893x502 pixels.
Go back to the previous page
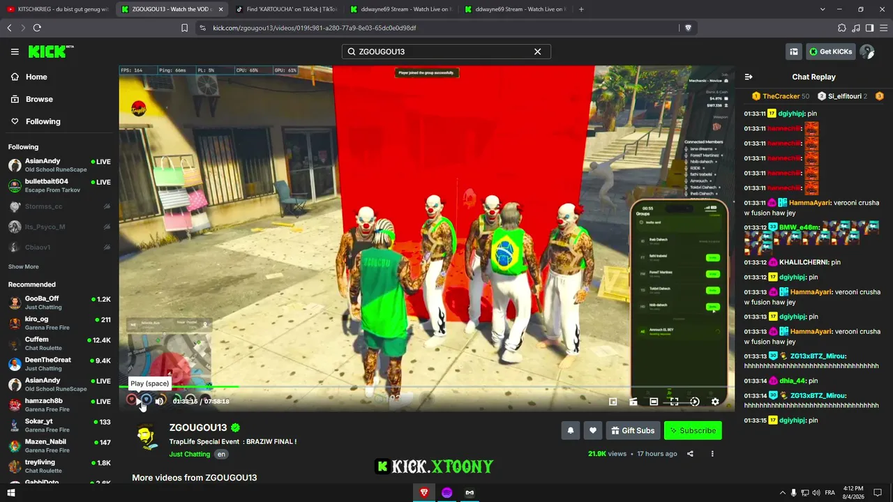click(9, 28)
